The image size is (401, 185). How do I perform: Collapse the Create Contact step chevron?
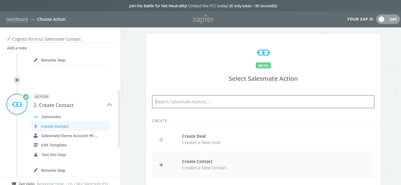click(110, 105)
